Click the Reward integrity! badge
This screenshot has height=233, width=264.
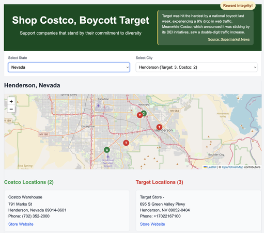[238, 6]
